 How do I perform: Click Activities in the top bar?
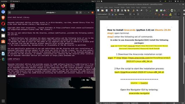[4, 1]
